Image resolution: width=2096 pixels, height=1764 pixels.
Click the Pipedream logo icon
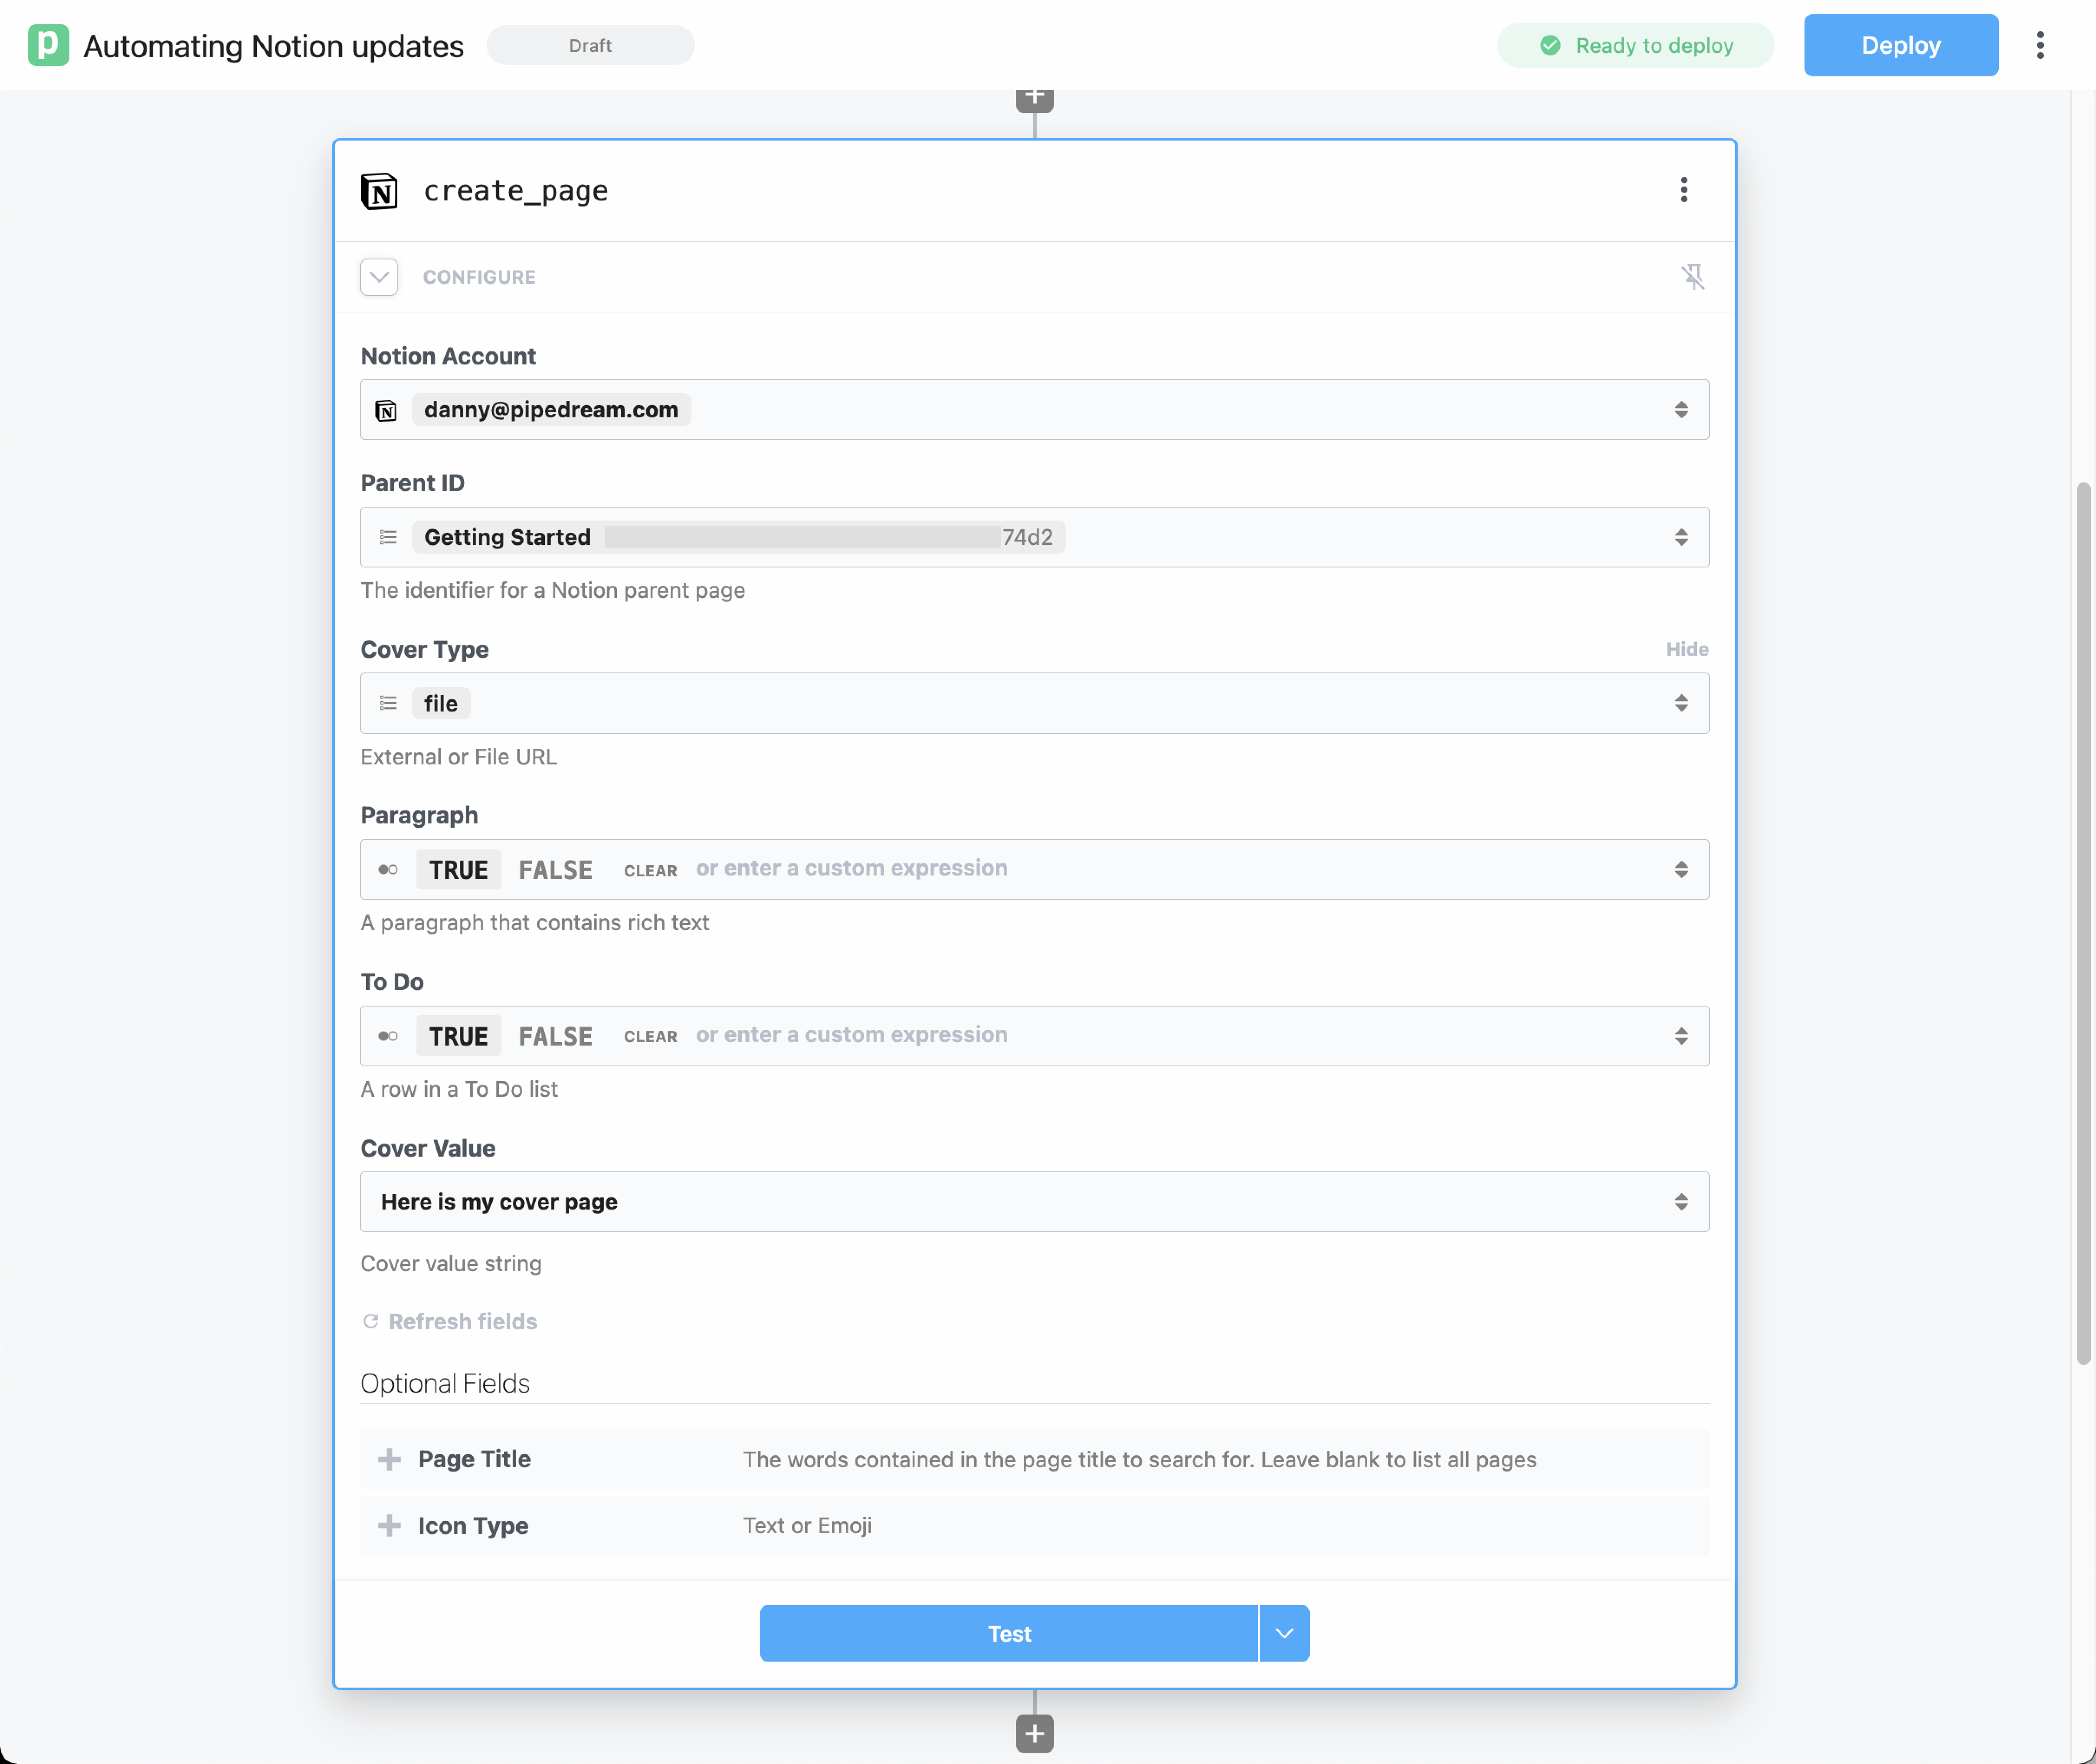point(48,45)
